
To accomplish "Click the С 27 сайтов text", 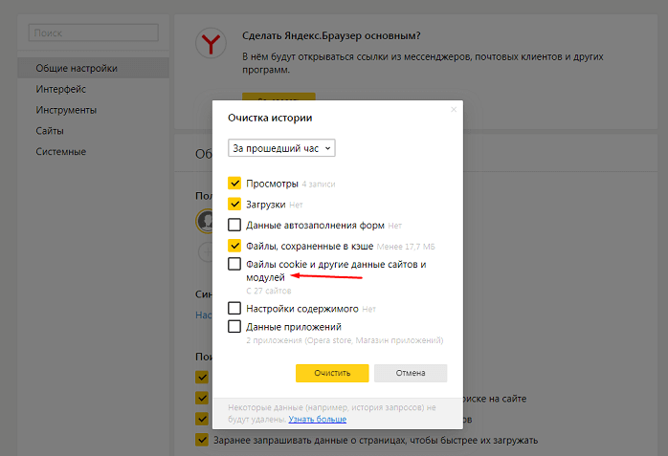I will point(269,291).
